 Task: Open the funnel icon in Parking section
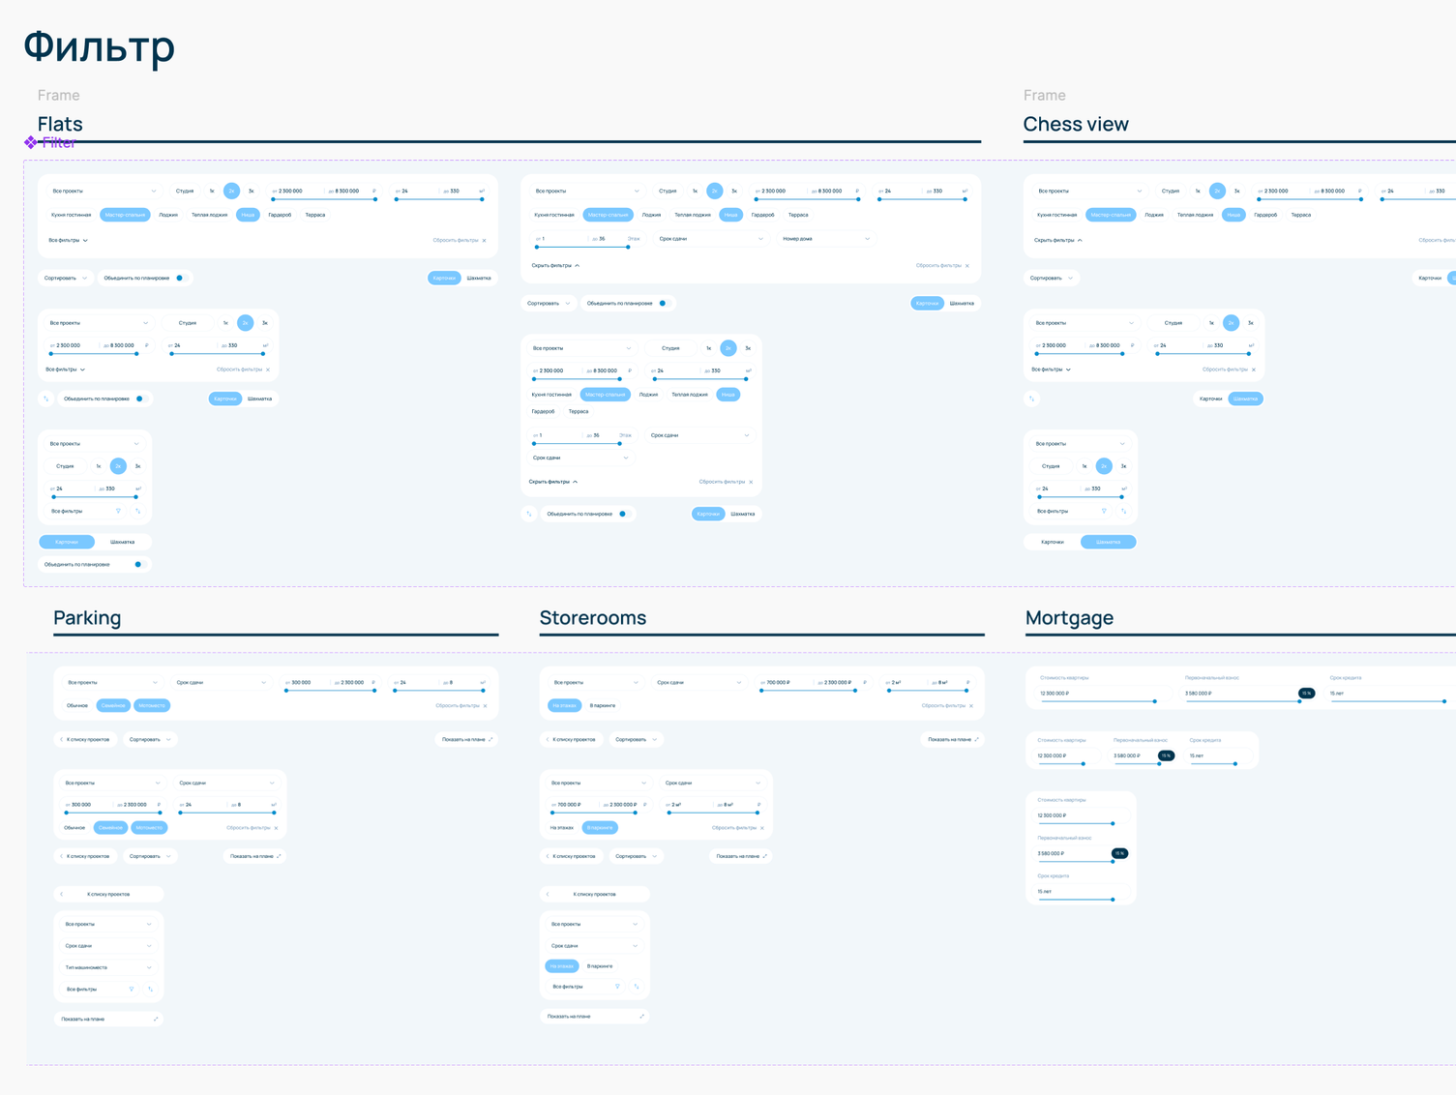tap(132, 989)
